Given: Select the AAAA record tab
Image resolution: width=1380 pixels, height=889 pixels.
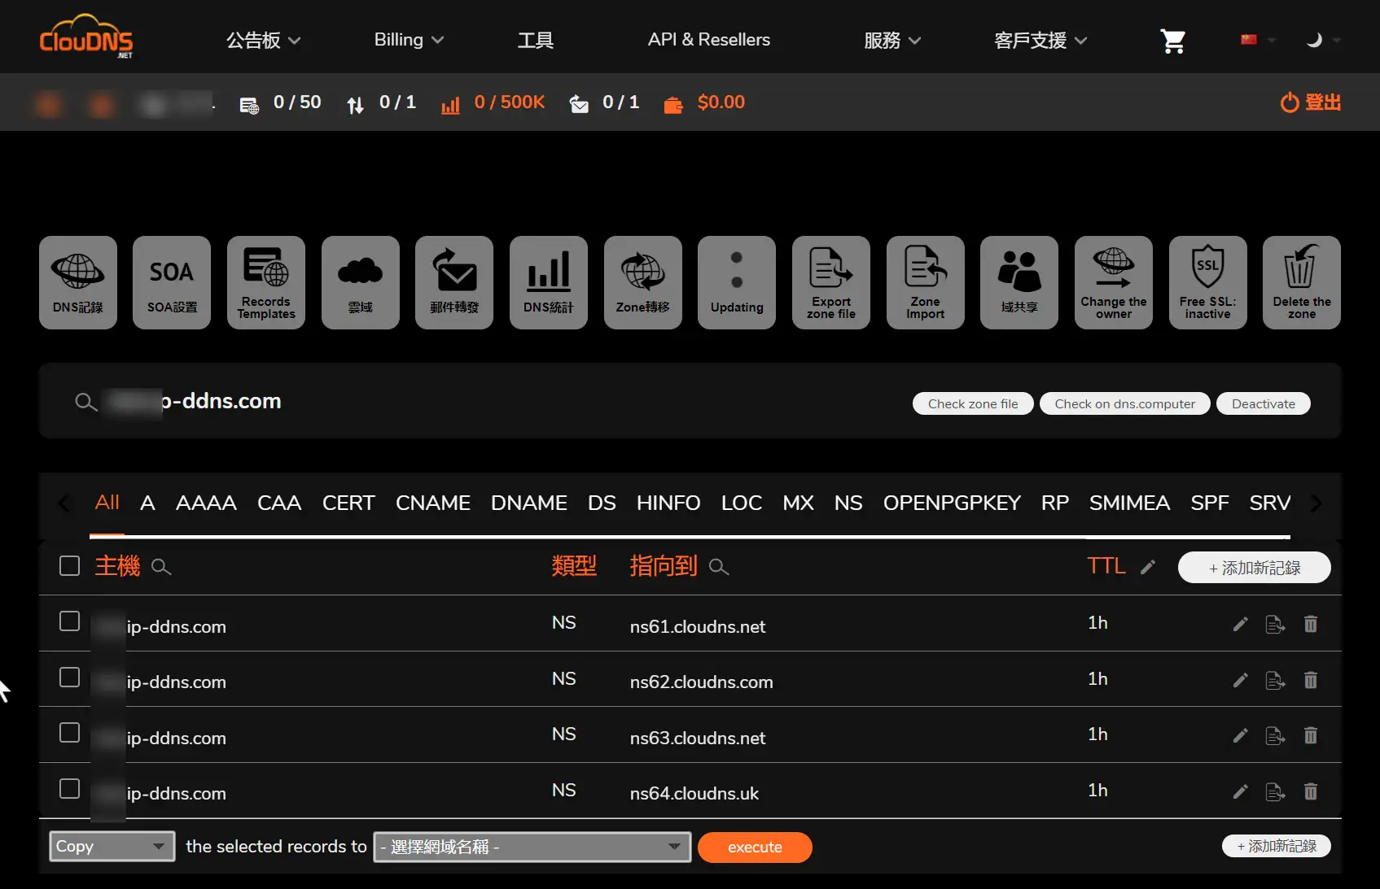Looking at the screenshot, I should click(x=206, y=503).
